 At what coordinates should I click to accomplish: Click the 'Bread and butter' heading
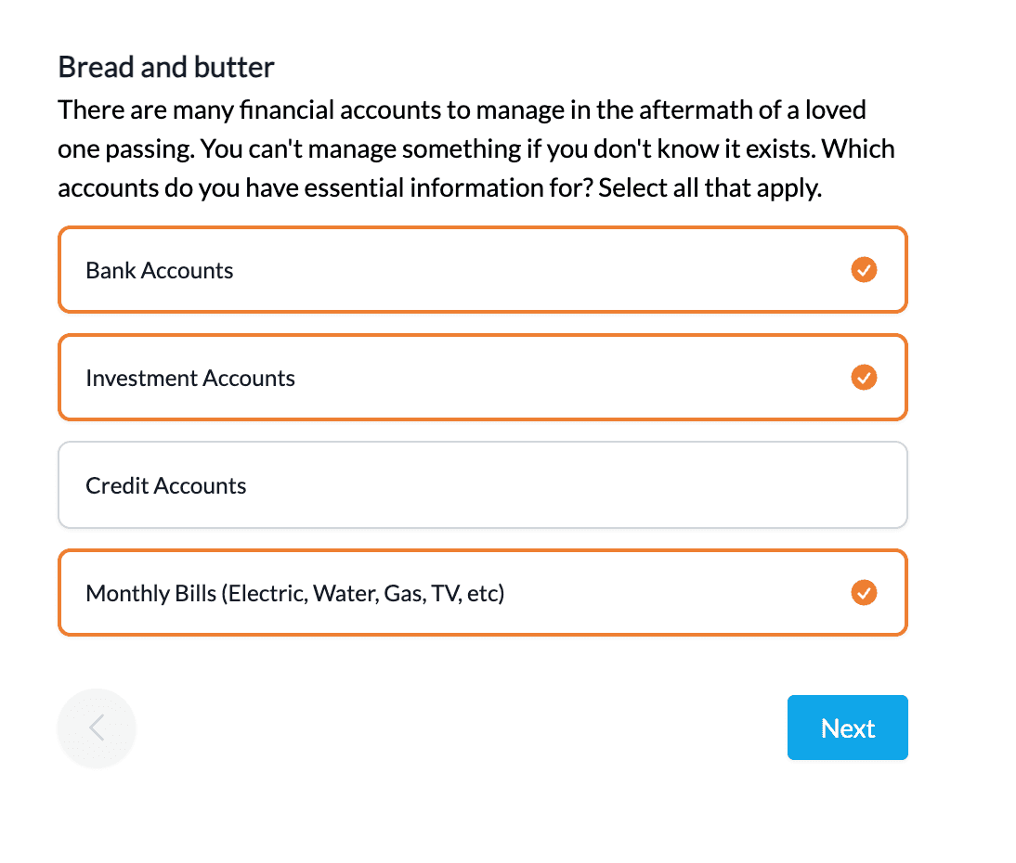pos(166,68)
